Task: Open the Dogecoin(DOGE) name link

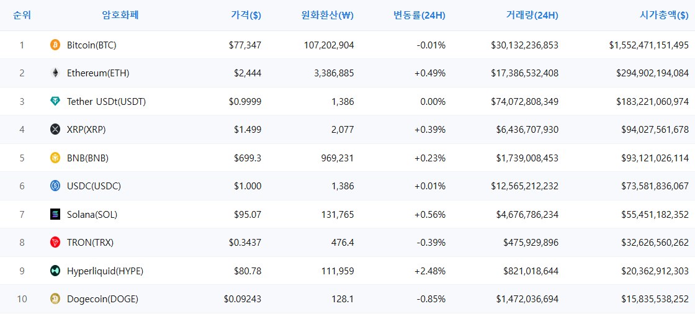Action: (x=103, y=299)
